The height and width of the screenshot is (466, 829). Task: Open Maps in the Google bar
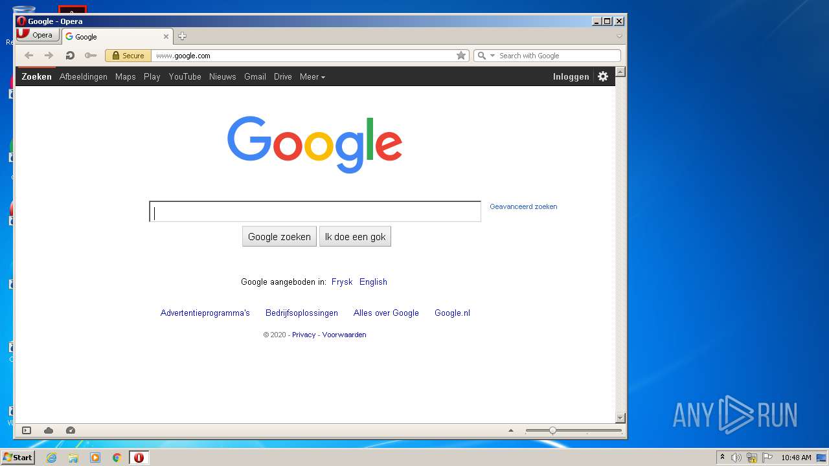[126, 76]
